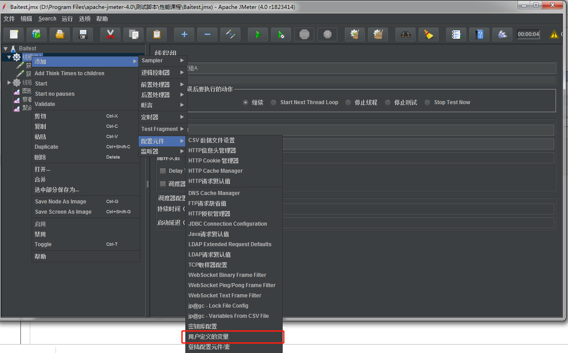Select Start Next Thread Loop radio button

274,102
